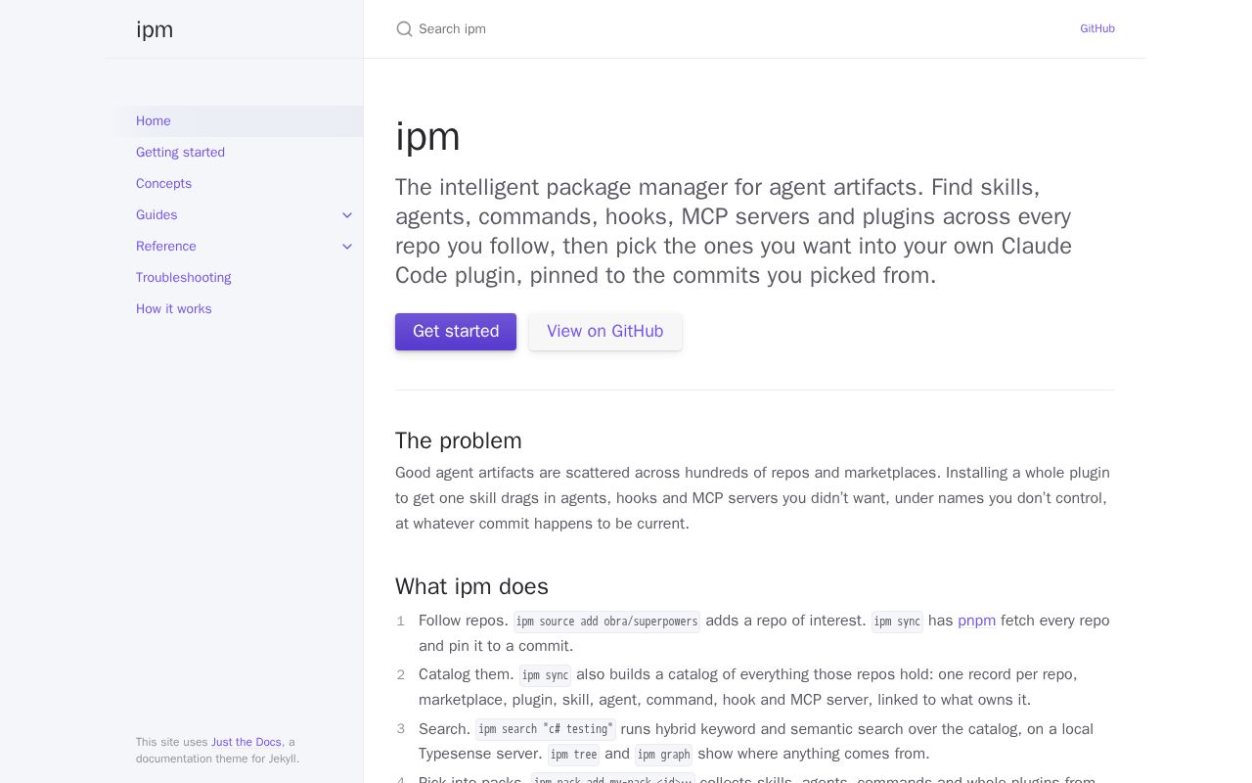Click the View on GitHub button

click(x=605, y=332)
